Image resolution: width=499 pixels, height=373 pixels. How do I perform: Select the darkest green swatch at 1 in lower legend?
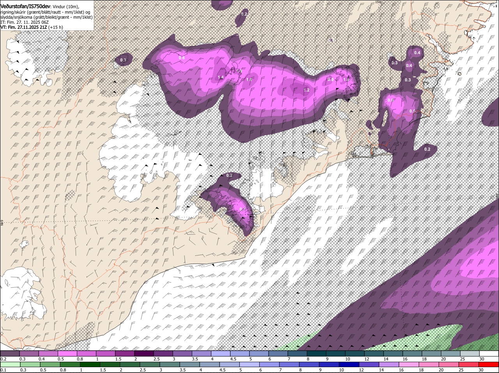coord(90,364)
